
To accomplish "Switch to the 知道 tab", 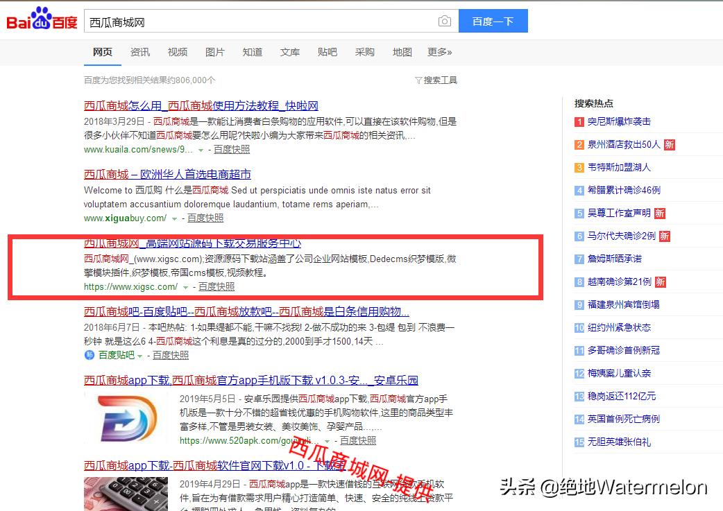I will pos(253,52).
